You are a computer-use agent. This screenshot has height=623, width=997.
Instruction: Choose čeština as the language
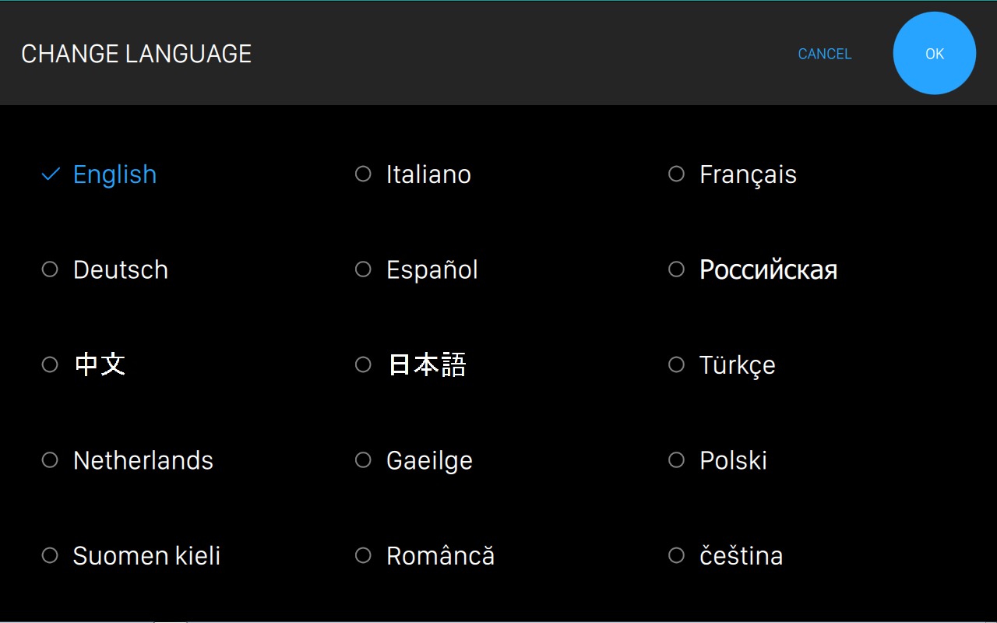(676, 555)
